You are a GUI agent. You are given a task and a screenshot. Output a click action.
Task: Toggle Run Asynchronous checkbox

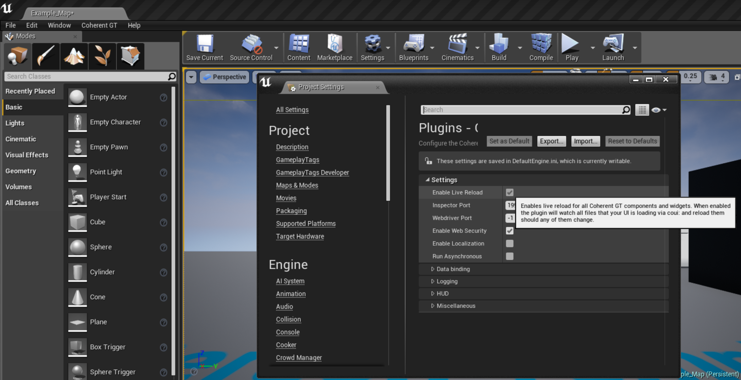point(510,256)
